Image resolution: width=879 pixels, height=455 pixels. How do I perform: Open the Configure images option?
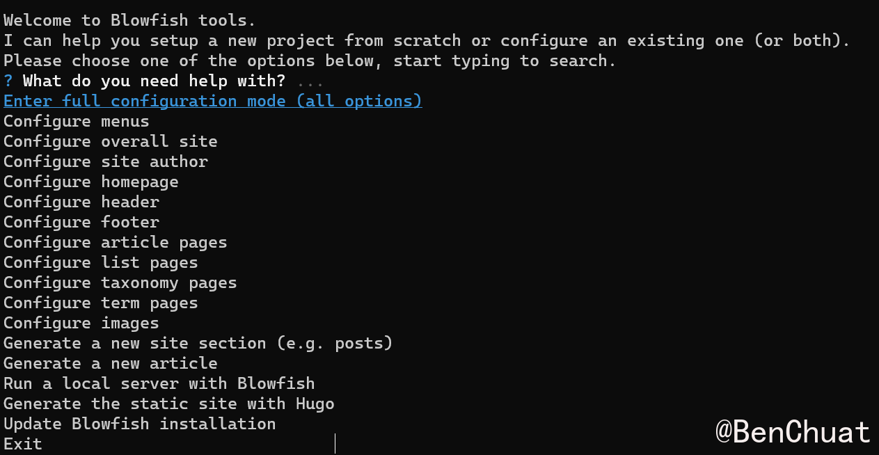coord(81,324)
